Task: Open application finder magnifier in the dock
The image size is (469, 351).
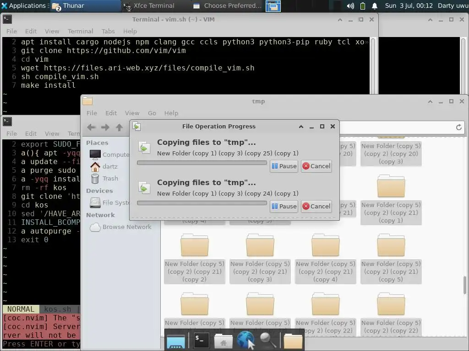Action: (268, 340)
